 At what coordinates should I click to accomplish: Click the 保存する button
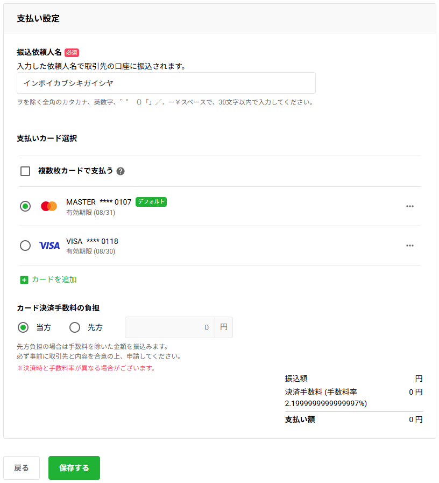click(x=74, y=467)
